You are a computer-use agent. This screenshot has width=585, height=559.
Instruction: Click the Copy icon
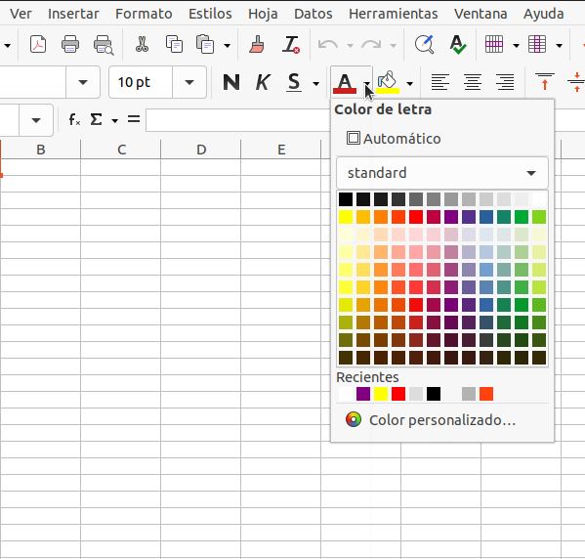click(174, 44)
